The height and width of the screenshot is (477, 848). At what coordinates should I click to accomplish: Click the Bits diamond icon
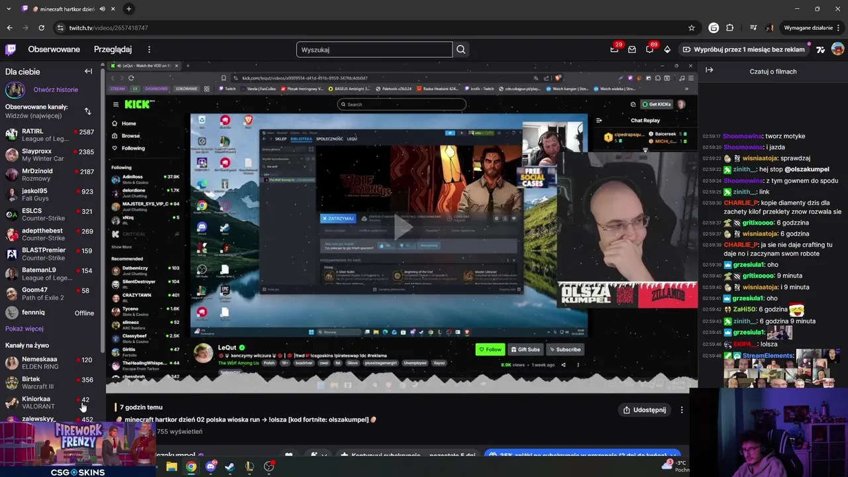click(667, 49)
